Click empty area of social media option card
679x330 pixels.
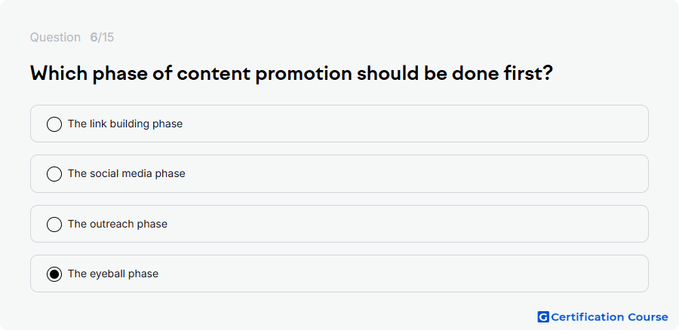(411, 173)
